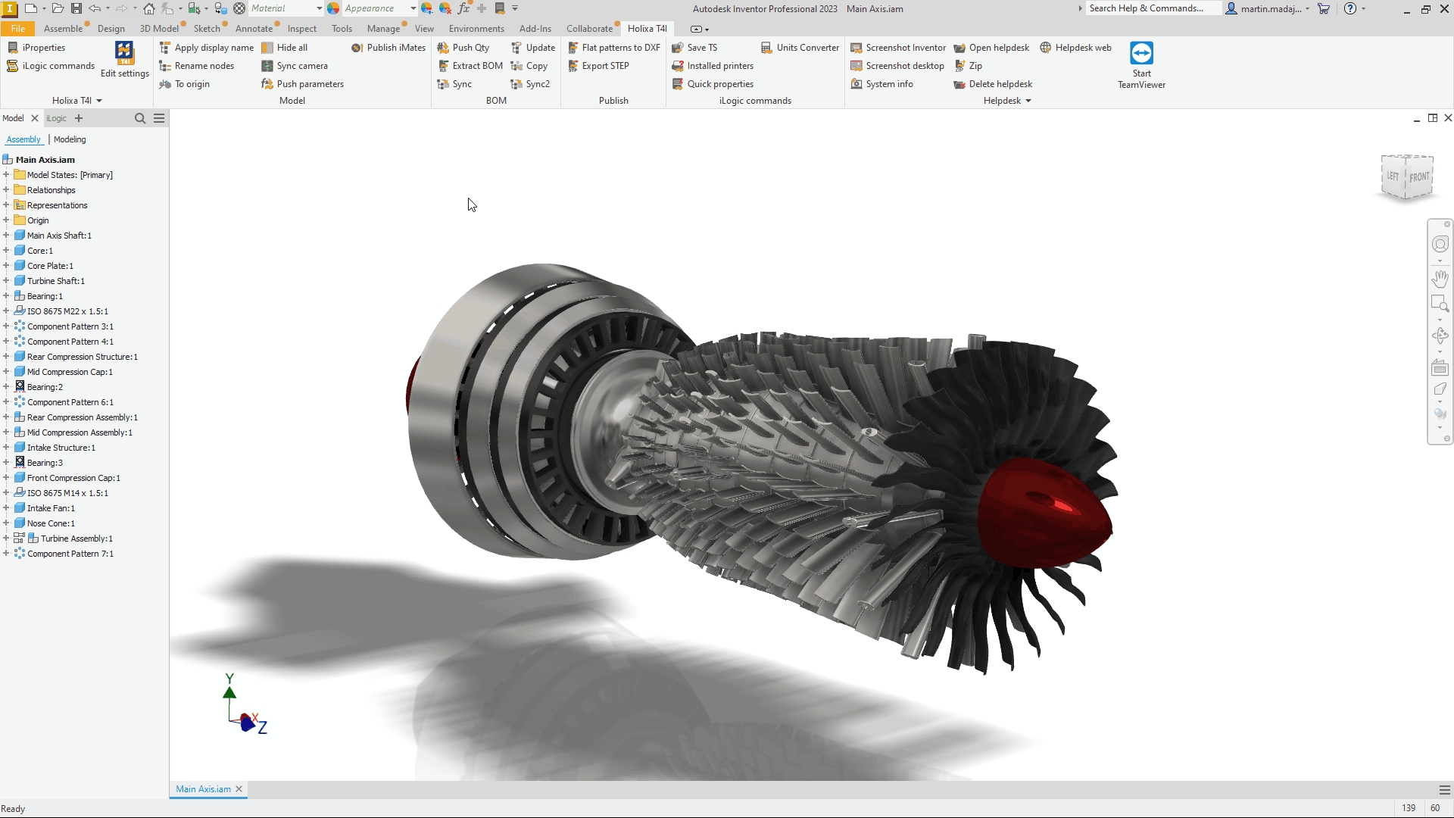Open the Material dropdown in quick access
This screenshot has width=1454, height=818.
[319, 8]
